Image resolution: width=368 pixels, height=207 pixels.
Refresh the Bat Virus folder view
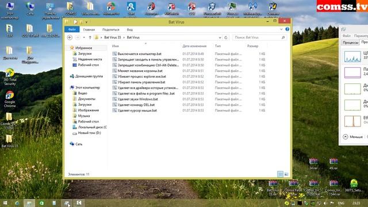[x=226, y=37]
